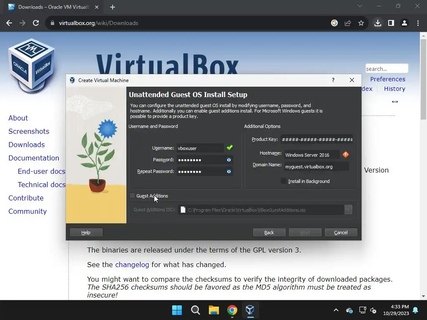Switch to Chrome in taskbar

pos(232,310)
